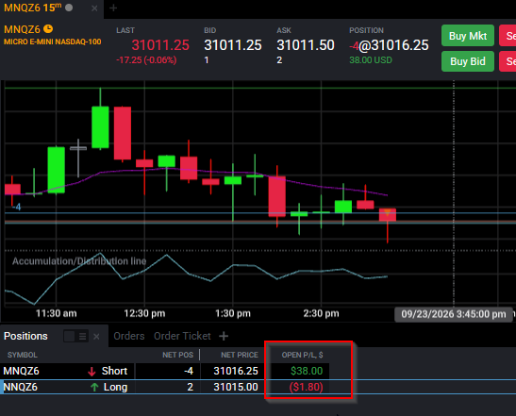
Task: Sort by SYMBOL column header
Action: [23, 355]
